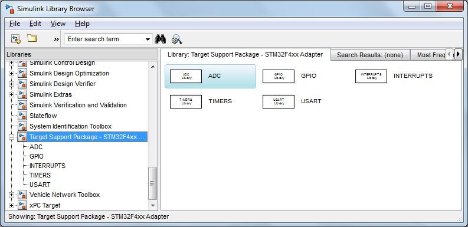
Task: Select Vehicle Network Toolbox tree item
Action: [x=64, y=195]
